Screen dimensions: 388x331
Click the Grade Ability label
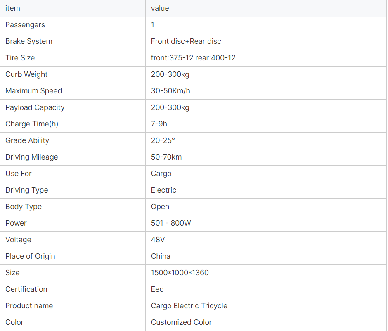point(27,140)
